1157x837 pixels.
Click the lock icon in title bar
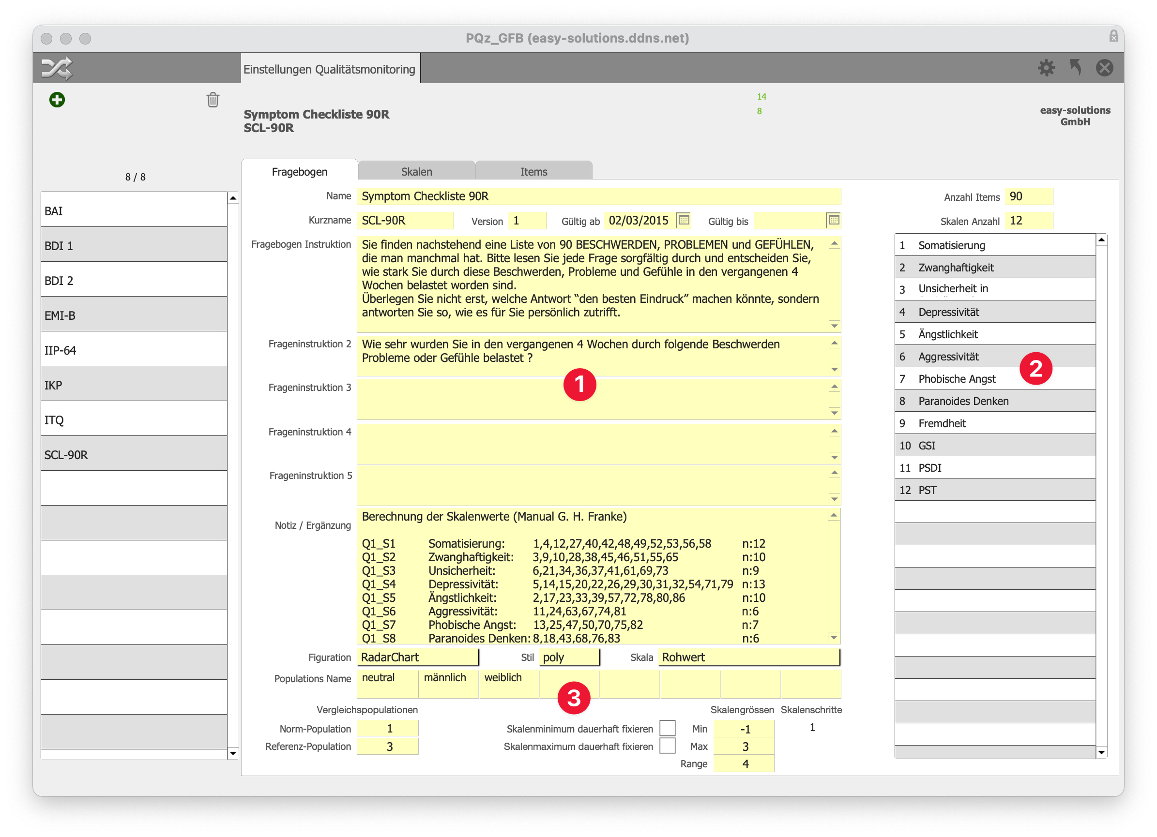coord(1113,36)
